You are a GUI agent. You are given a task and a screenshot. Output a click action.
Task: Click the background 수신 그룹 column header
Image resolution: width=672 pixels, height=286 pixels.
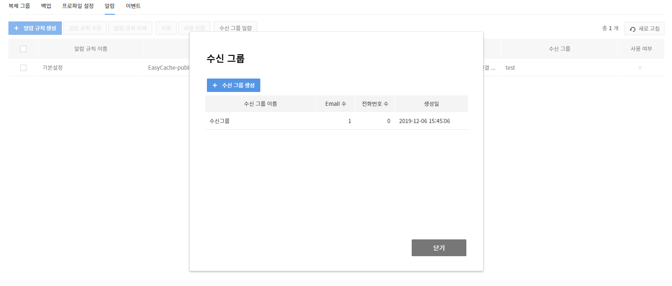tap(559, 49)
